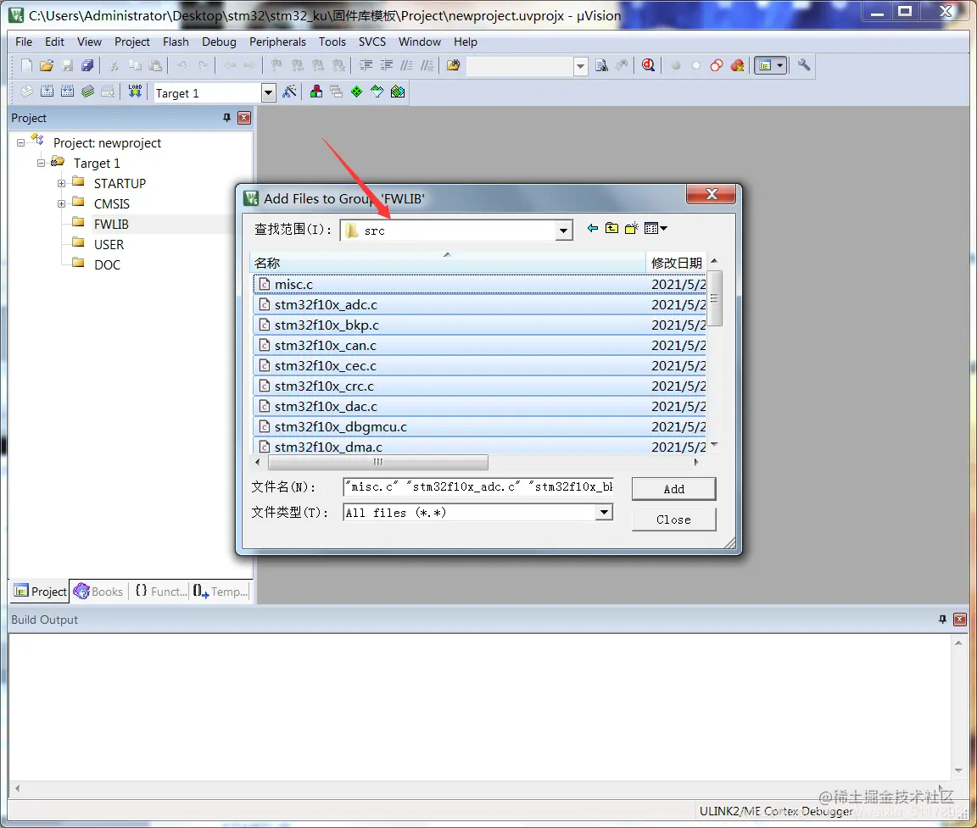The image size is (977, 828).
Task: Open the window layout dropdown arrow
Action: pyautogui.click(x=780, y=65)
